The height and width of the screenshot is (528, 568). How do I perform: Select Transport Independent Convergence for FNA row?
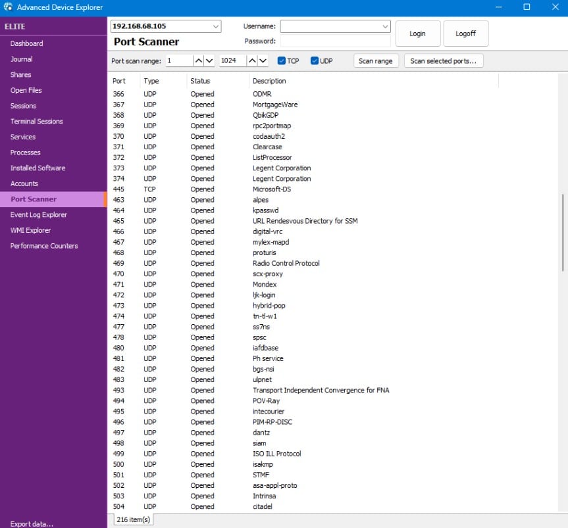click(x=303, y=391)
